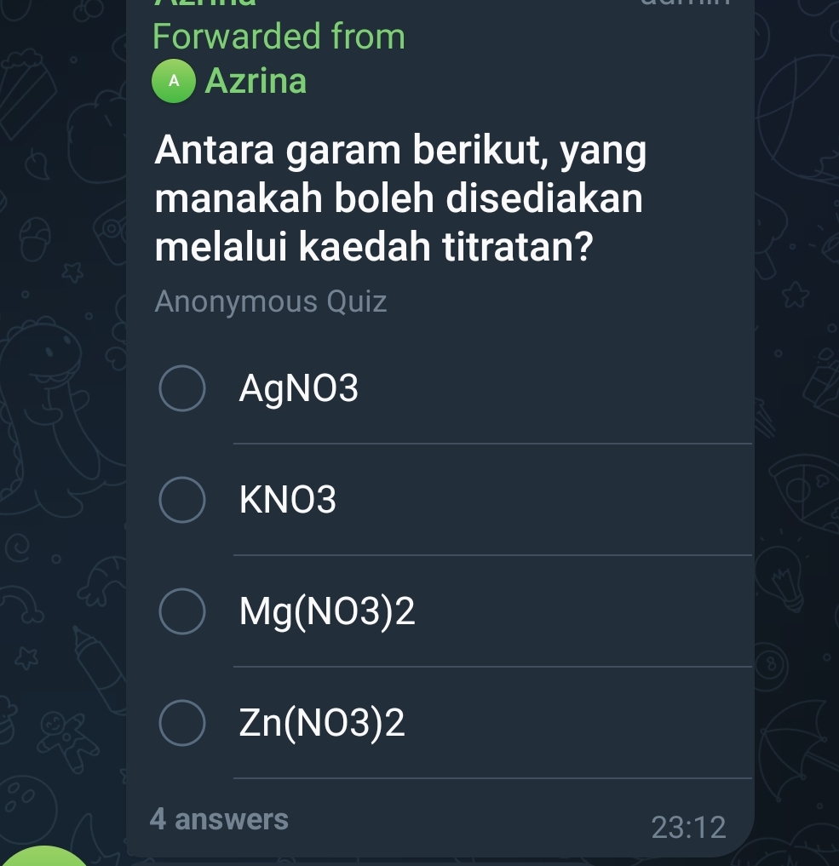
Task: Open the forwarded channel Azrina link
Action: (255, 81)
